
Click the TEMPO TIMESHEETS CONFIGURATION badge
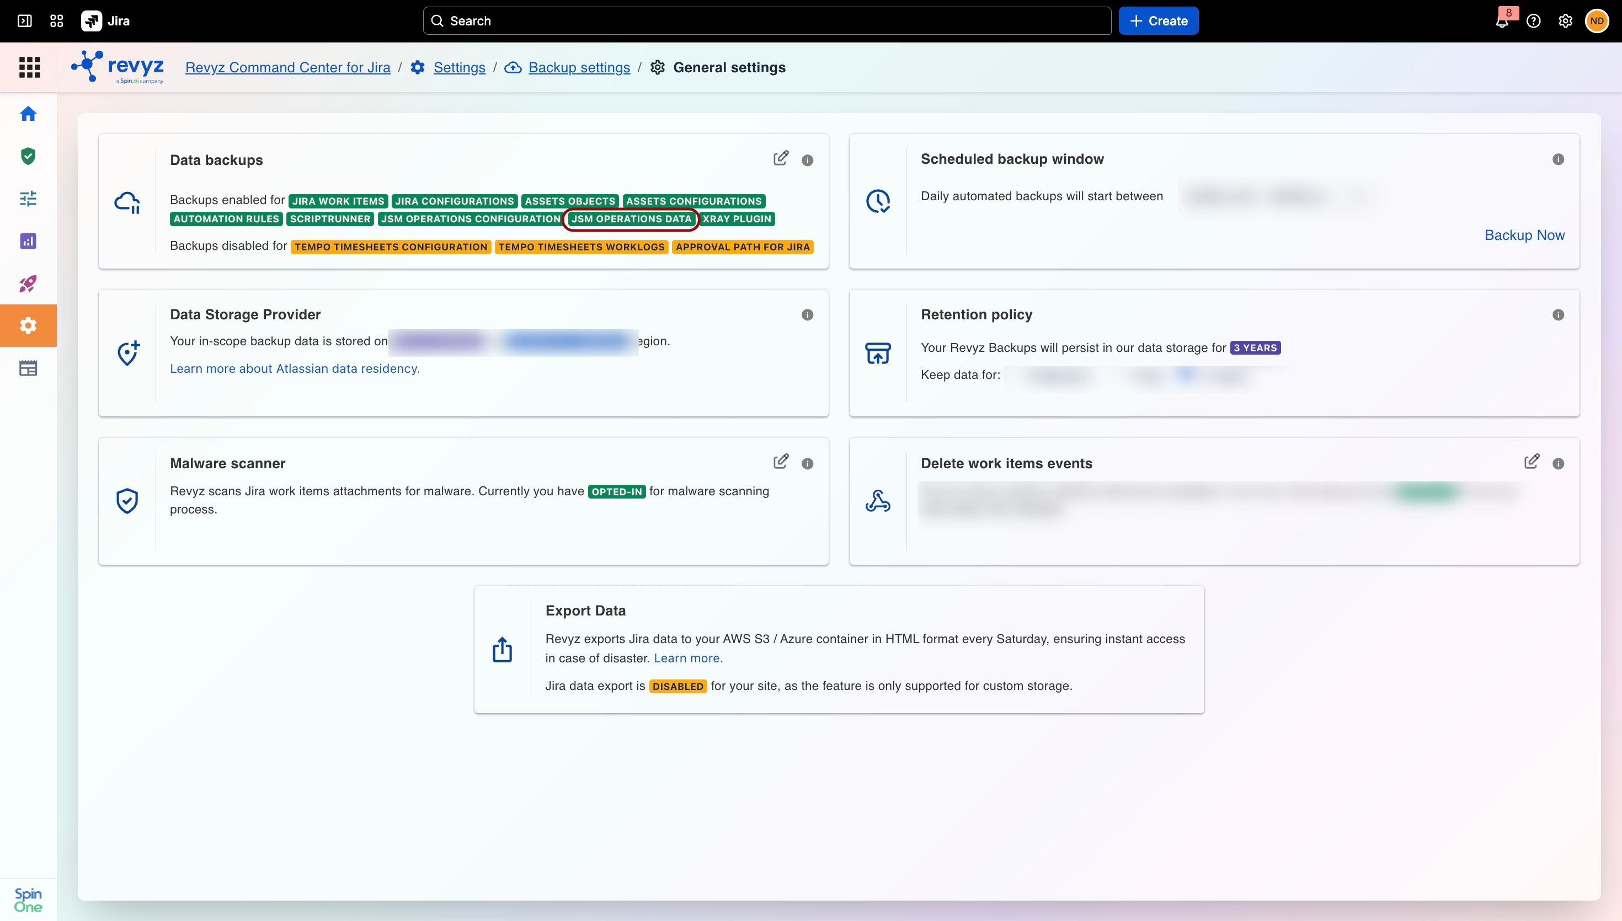[x=391, y=247]
